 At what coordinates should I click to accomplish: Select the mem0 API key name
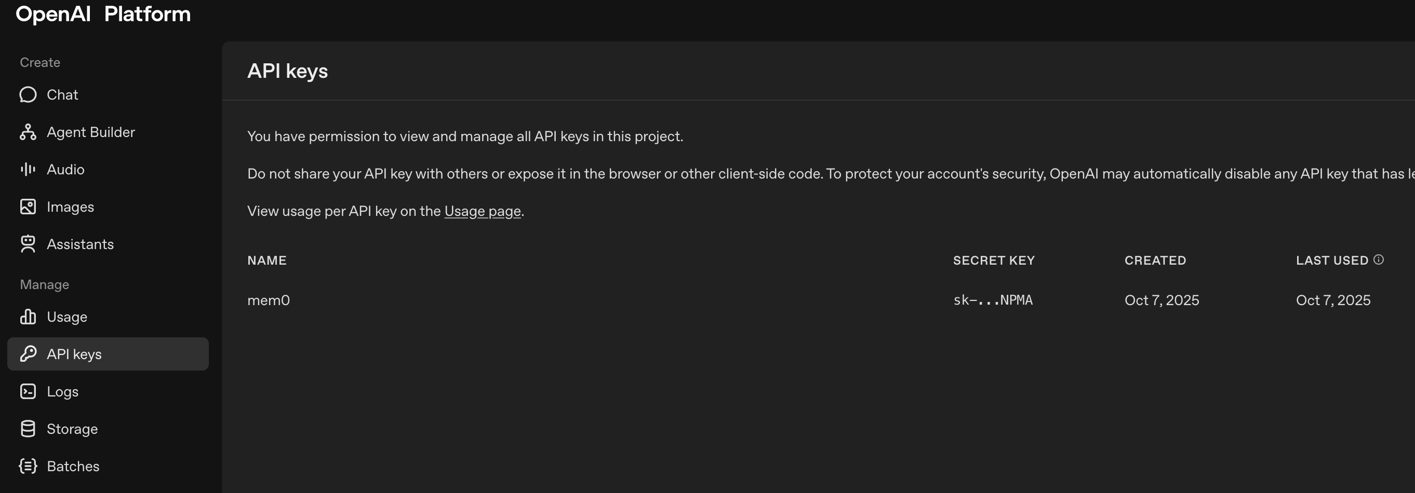pos(269,300)
